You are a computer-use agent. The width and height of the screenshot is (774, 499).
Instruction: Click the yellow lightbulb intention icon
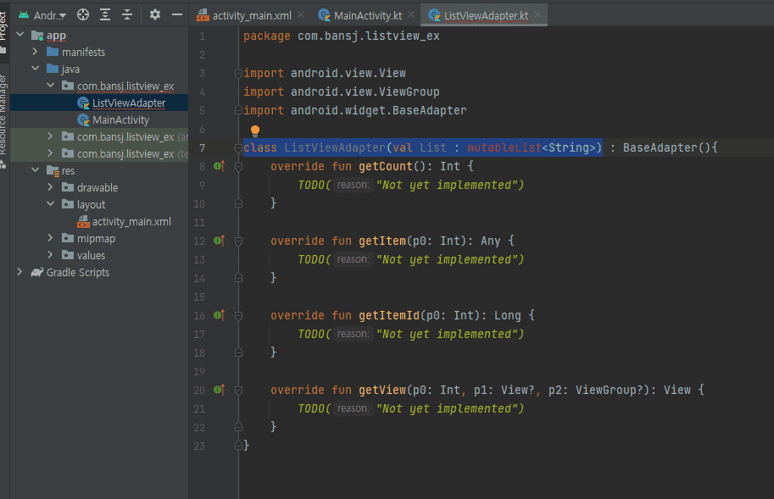coord(254,131)
